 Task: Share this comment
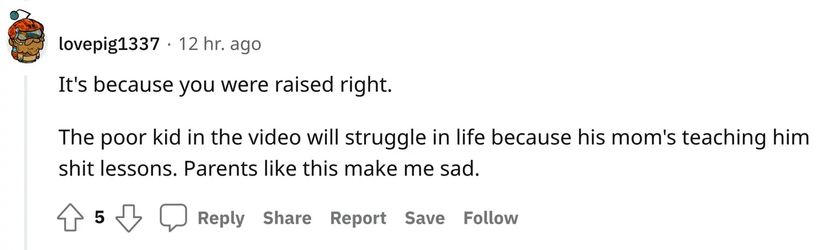pyautogui.click(x=287, y=218)
